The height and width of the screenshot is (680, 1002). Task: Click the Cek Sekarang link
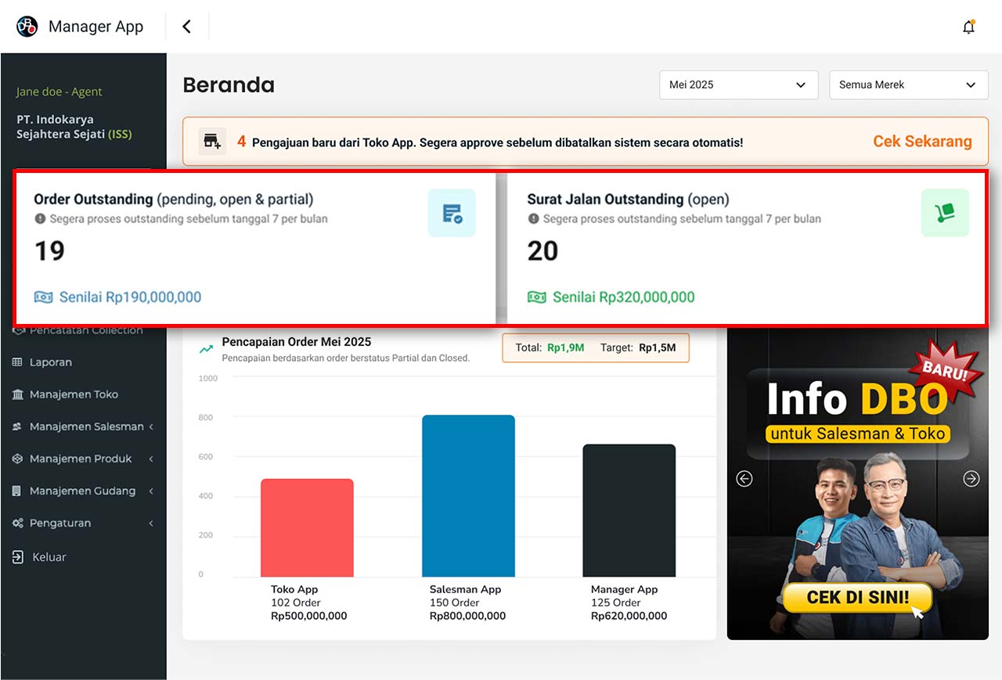tap(922, 142)
